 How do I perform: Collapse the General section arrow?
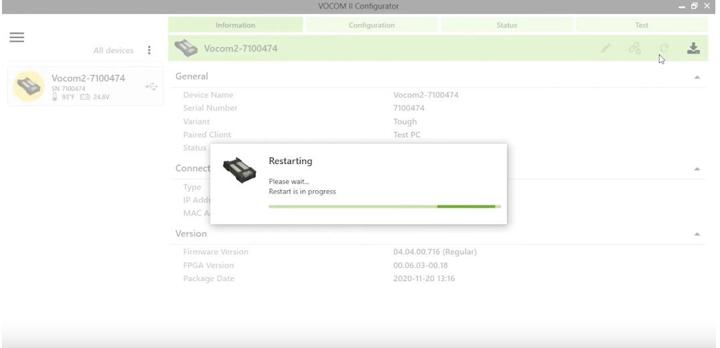(x=697, y=77)
